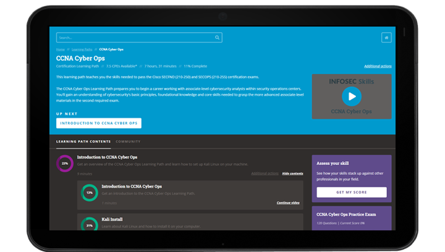Click the 31% Kali Install progress ring
This screenshot has height=252, width=445.
click(x=89, y=225)
